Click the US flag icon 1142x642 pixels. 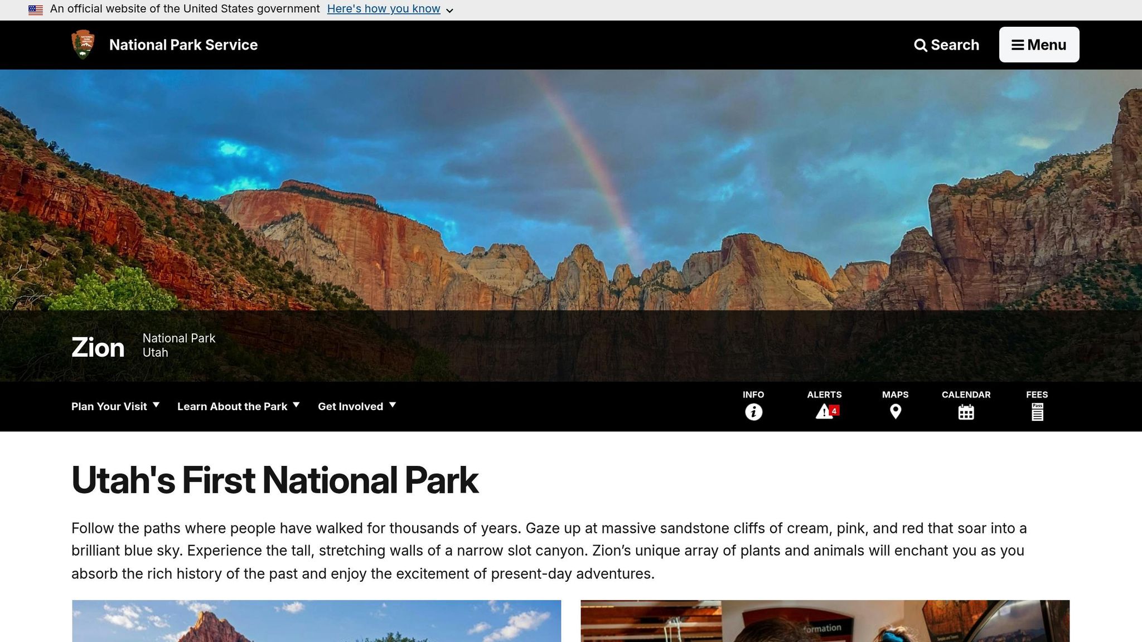[x=36, y=9]
